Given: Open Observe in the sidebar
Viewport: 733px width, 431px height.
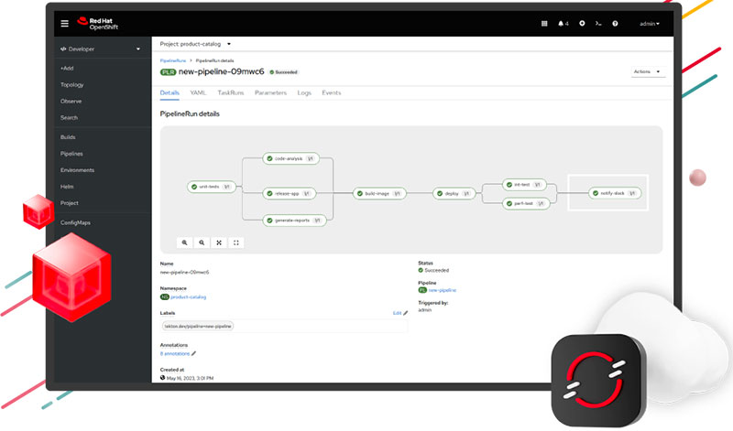Looking at the screenshot, I should [x=71, y=101].
